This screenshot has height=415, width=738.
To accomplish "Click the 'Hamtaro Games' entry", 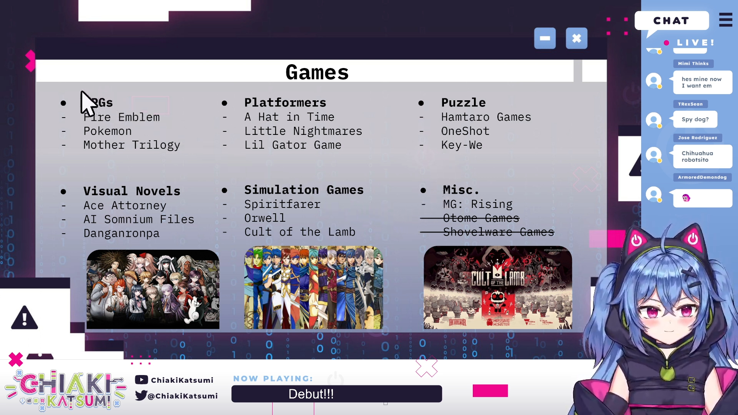I will (486, 117).
